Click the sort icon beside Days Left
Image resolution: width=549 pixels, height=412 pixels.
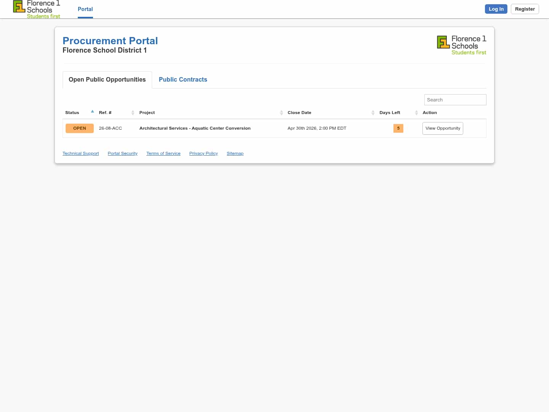pyautogui.click(x=416, y=113)
